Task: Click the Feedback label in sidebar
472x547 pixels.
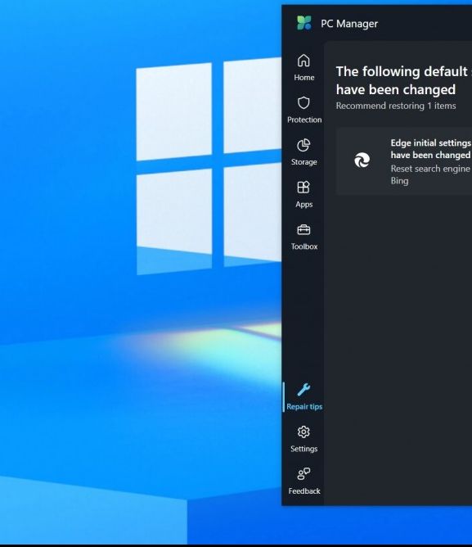Action: click(x=304, y=490)
